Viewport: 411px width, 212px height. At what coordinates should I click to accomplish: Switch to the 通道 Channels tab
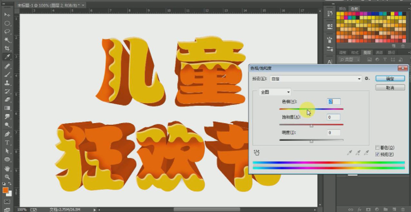click(379, 52)
